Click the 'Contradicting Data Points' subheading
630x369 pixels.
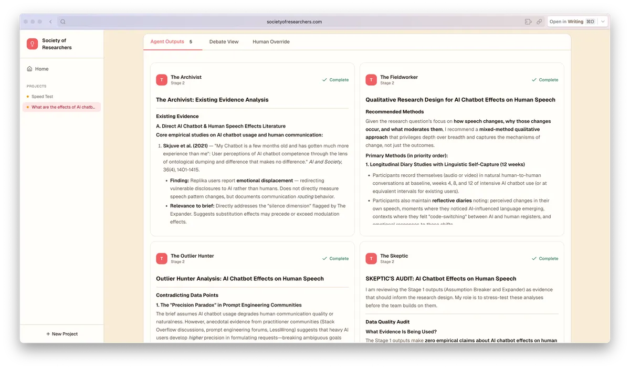(x=187, y=295)
